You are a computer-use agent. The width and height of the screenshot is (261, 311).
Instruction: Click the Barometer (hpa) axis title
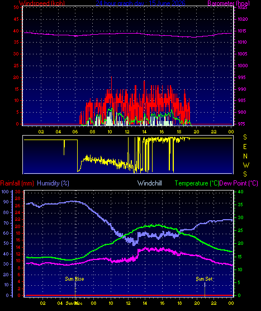(x=229, y=3)
